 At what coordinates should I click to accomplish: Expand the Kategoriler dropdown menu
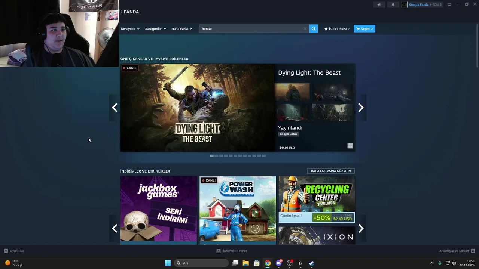pos(155,29)
